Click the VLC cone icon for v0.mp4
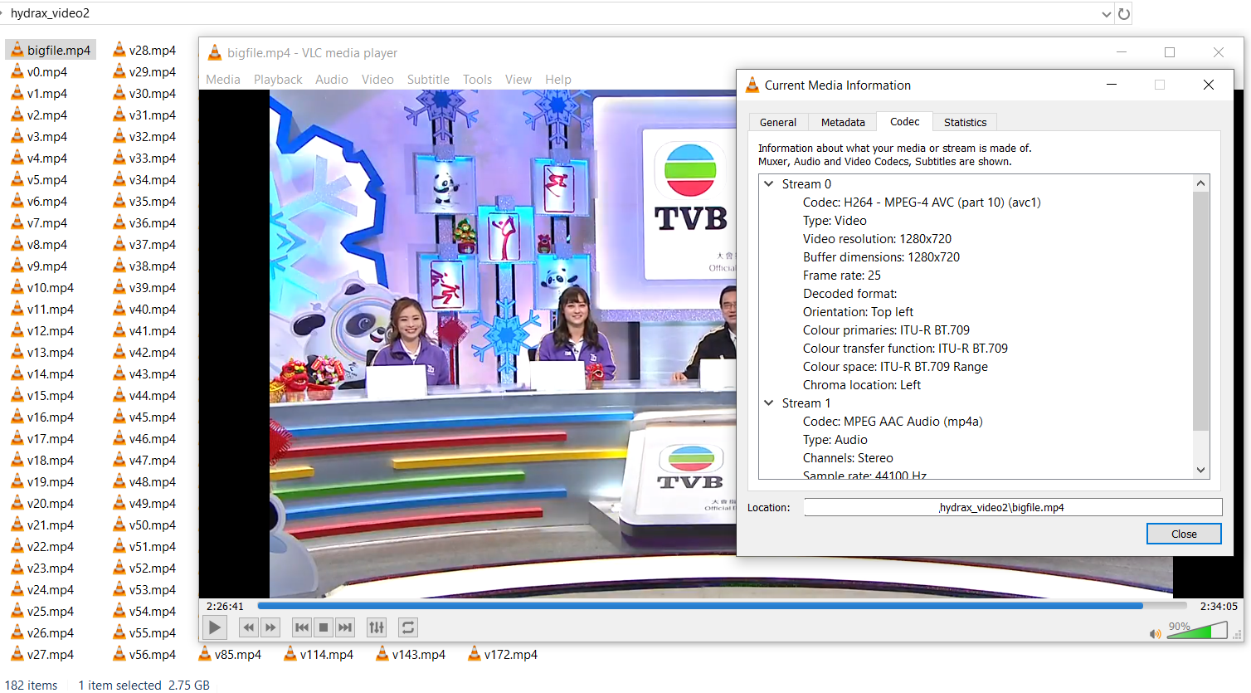The image size is (1251, 693). pyautogui.click(x=17, y=71)
